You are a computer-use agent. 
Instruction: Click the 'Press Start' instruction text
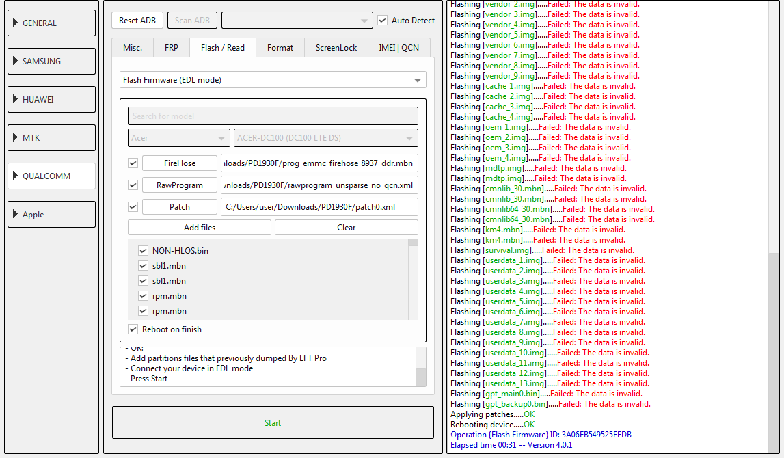click(149, 379)
